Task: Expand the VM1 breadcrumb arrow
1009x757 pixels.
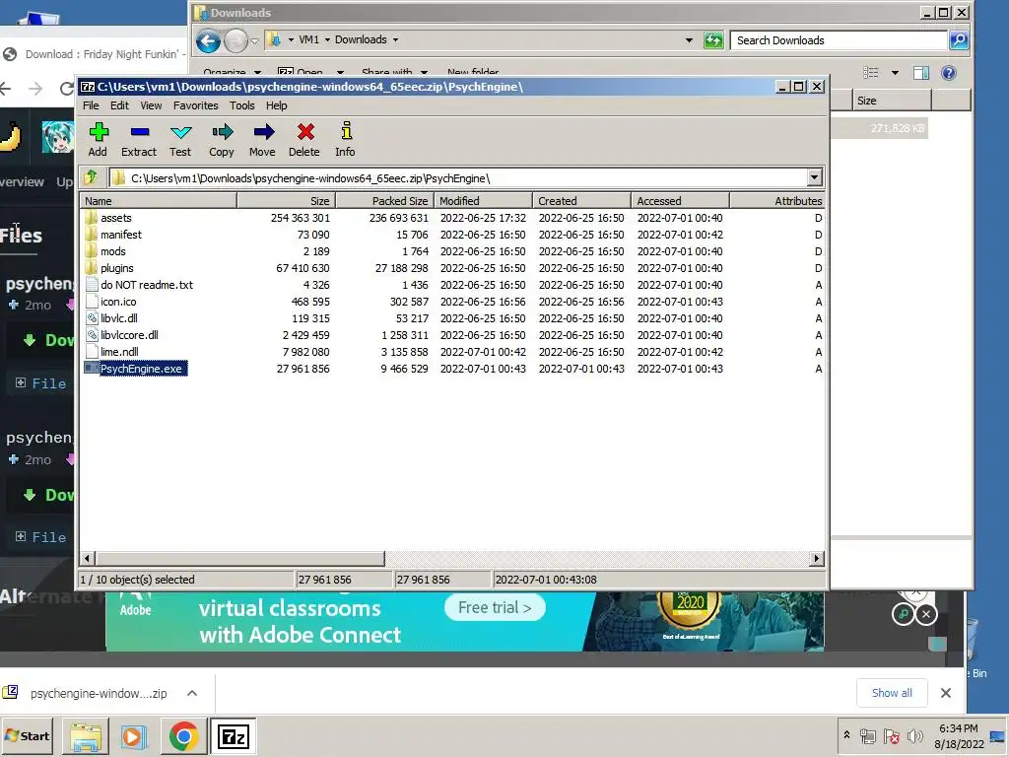Action: coord(327,39)
